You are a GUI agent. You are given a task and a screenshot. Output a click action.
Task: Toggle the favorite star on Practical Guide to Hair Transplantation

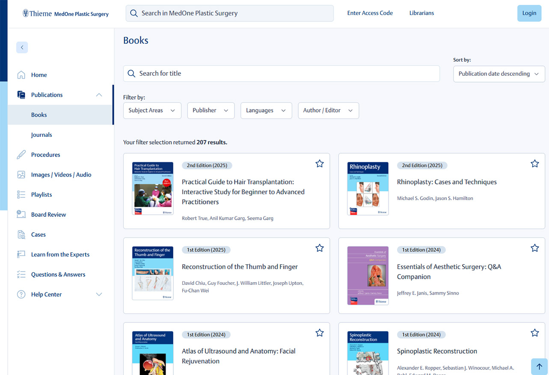(x=319, y=163)
